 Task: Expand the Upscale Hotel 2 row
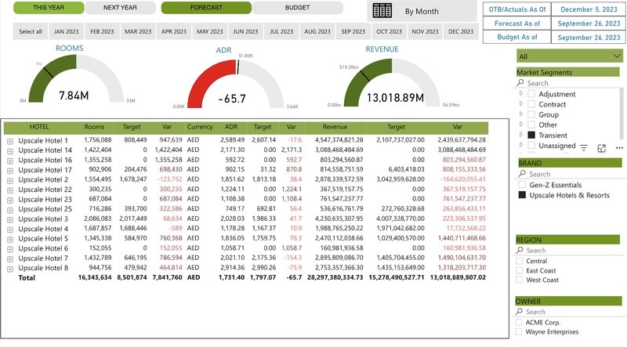coord(10,180)
